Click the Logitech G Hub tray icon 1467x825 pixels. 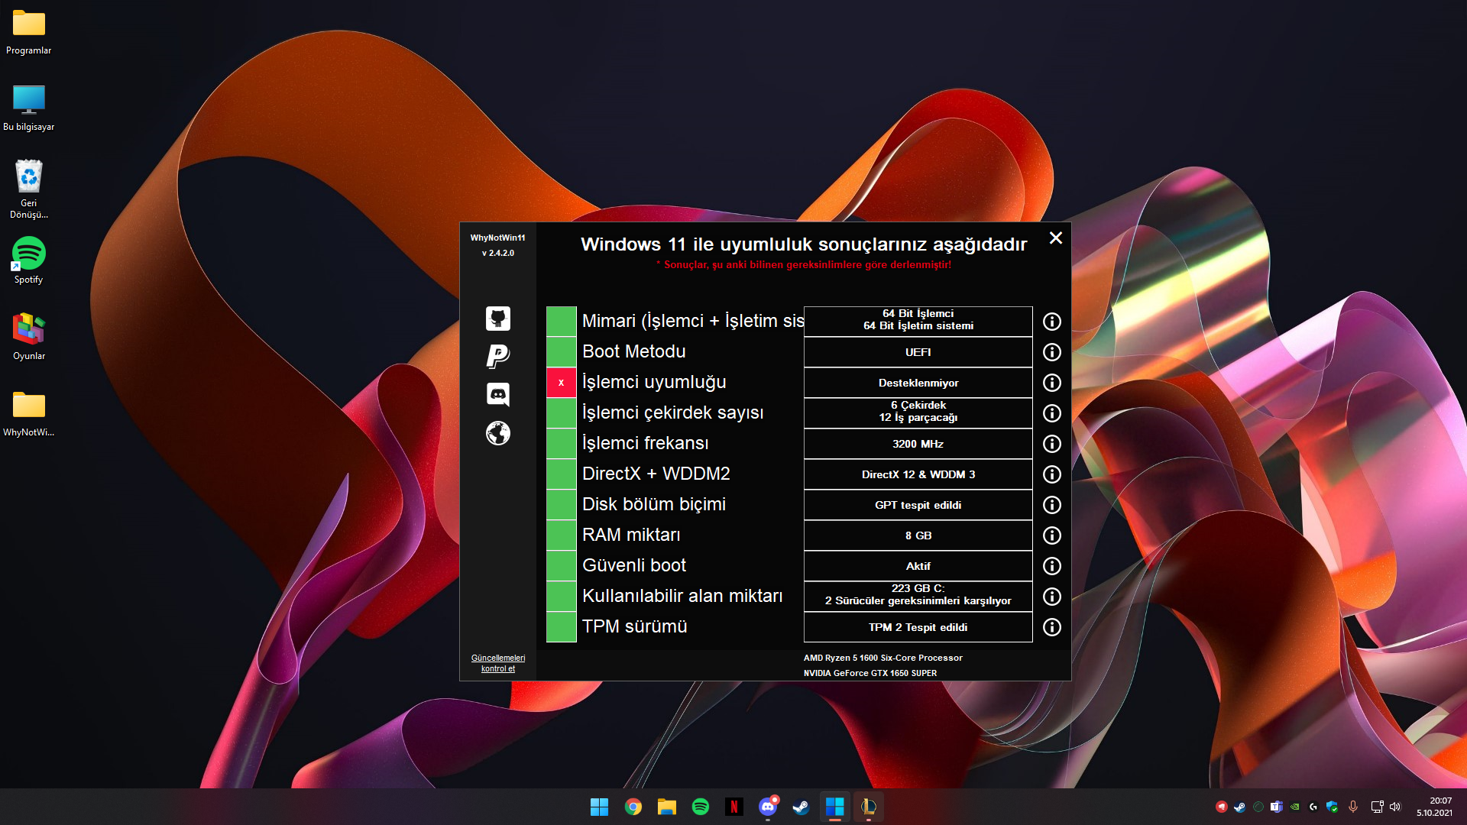pyautogui.click(x=1313, y=807)
